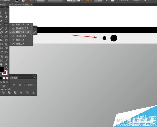157x127 pixels.
Task: Swap fill and stroke colors
Action: pyautogui.click(x=7, y=68)
